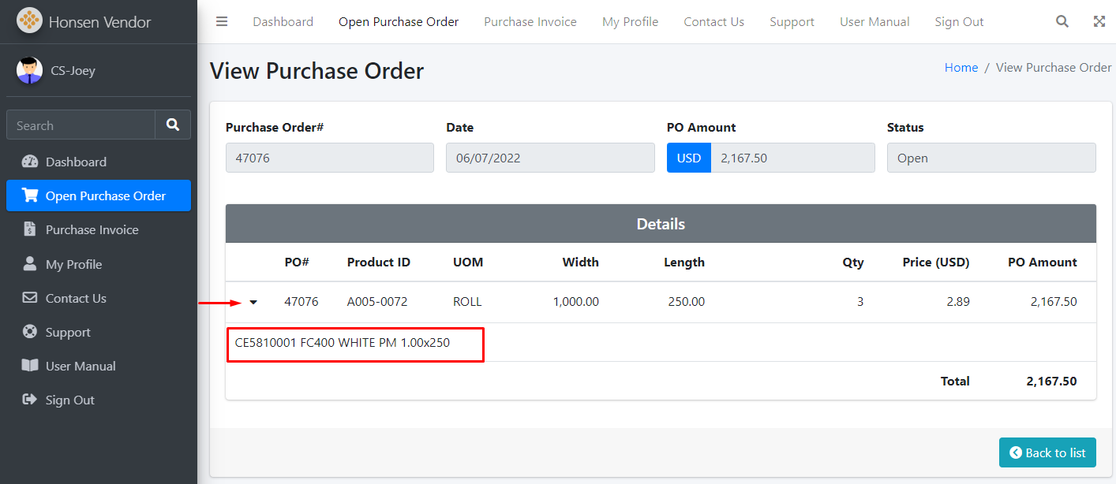1116x484 pixels.
Task: Select the Support sidebar item
Action: pos(99,332)
